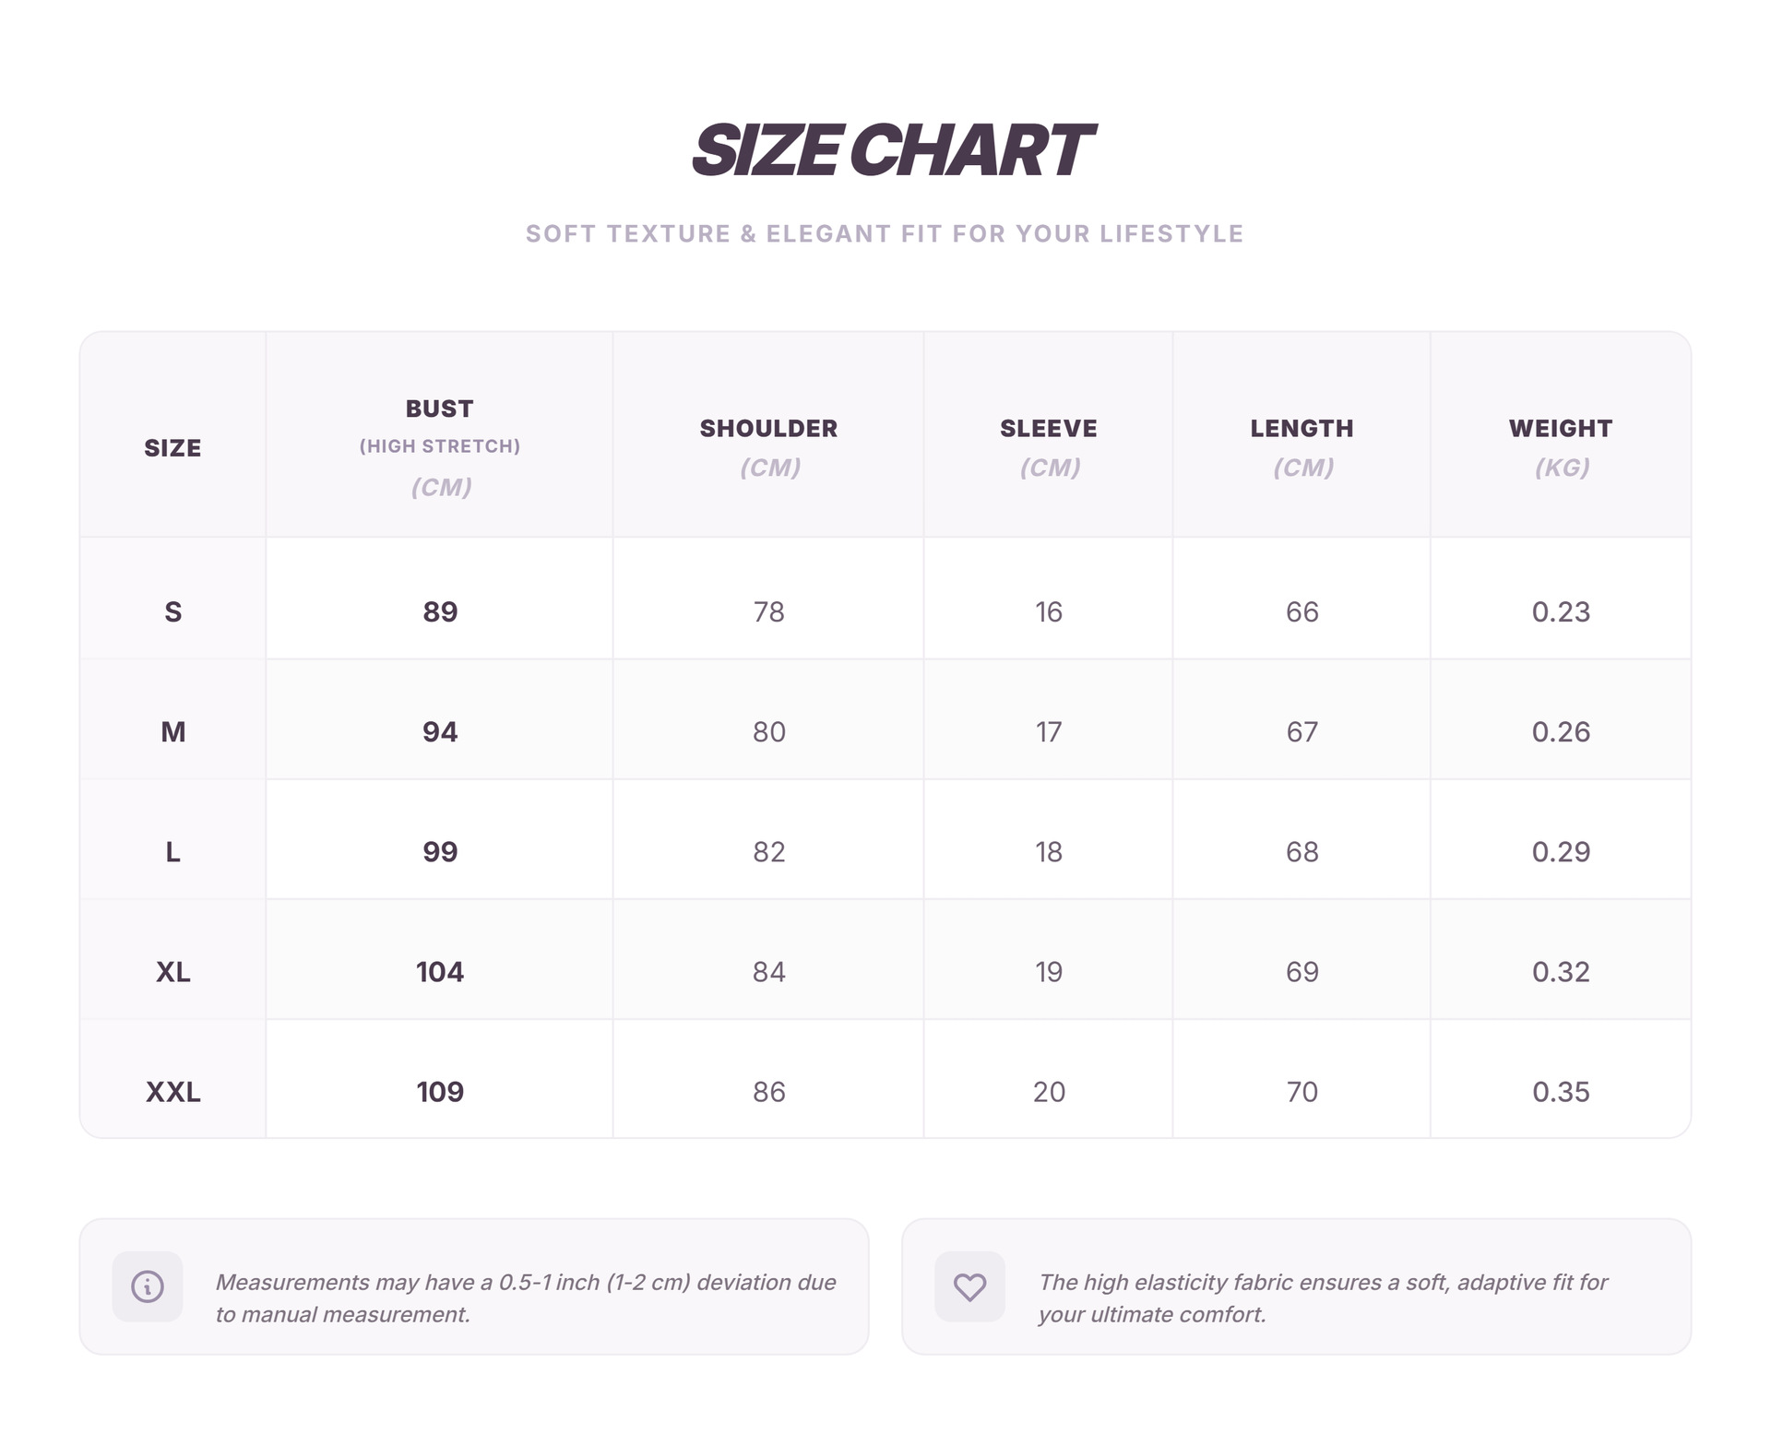Image resolution: width=1771 pixels, height=1434 pixels.
Task: Click the info circle icon
Action: (148, 1286)
